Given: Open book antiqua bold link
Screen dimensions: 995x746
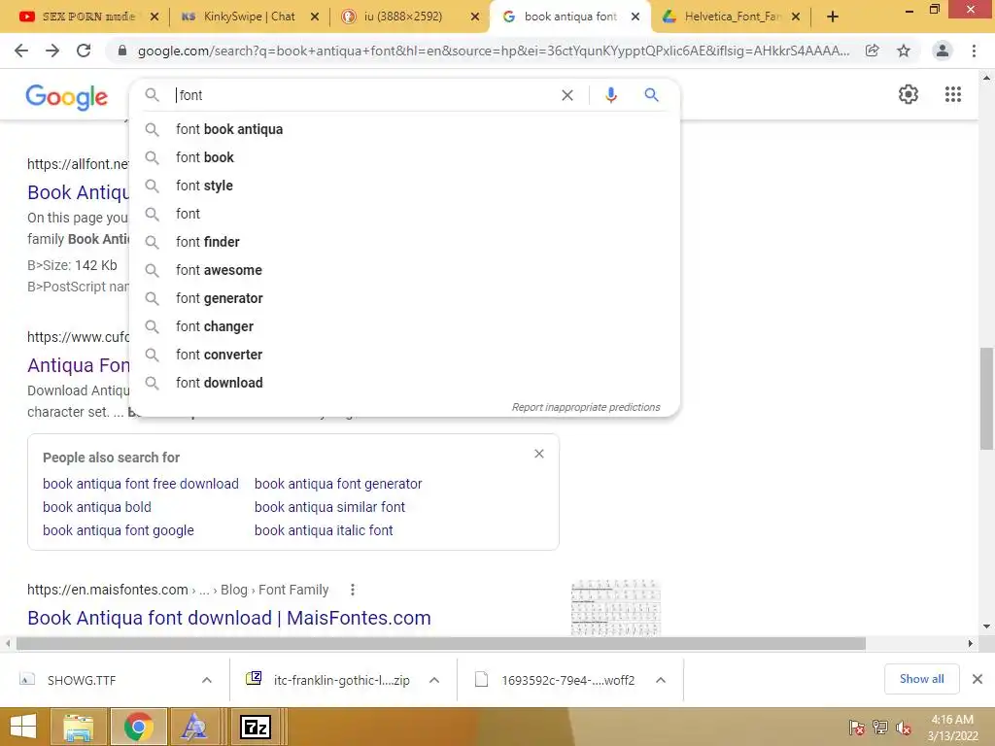Looking at the screenshot, I should tap(97, 507).
